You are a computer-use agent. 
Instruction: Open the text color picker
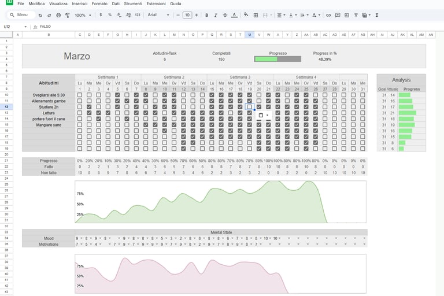click(x=234, y=15)
